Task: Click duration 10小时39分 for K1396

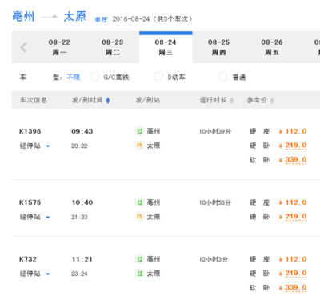Action: point(215,131)
